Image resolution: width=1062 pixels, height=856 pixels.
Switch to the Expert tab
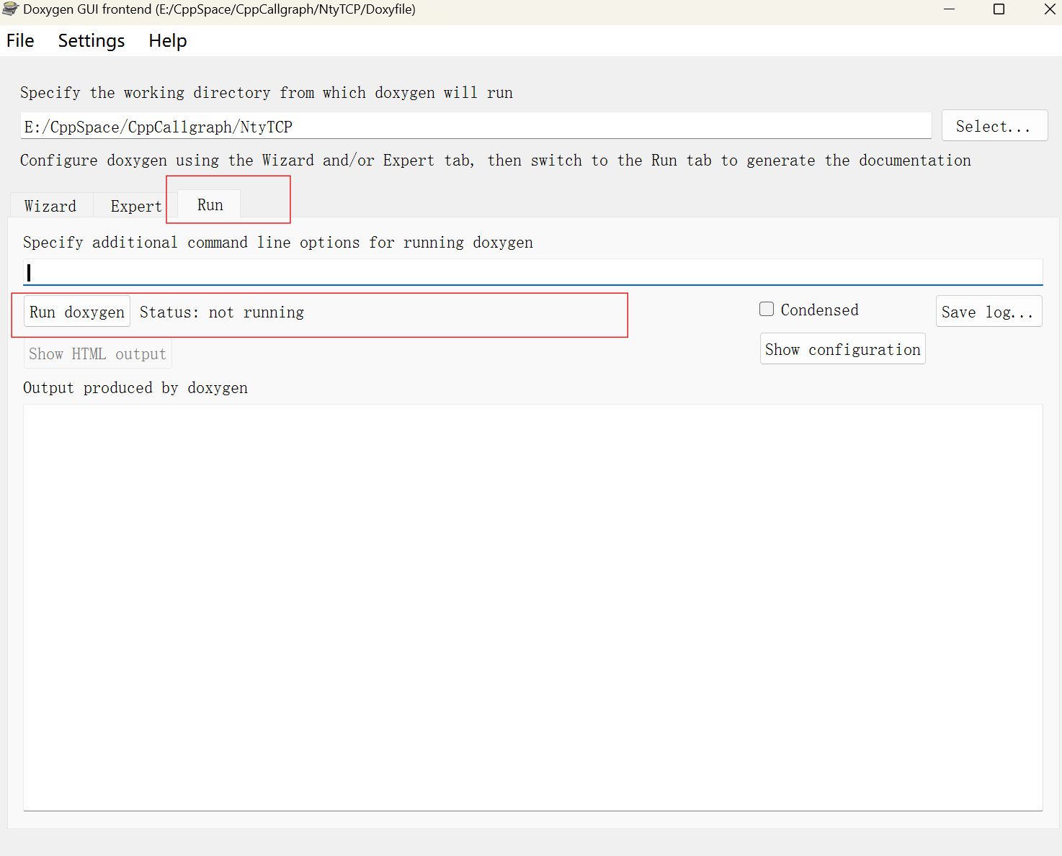[136, 206]
